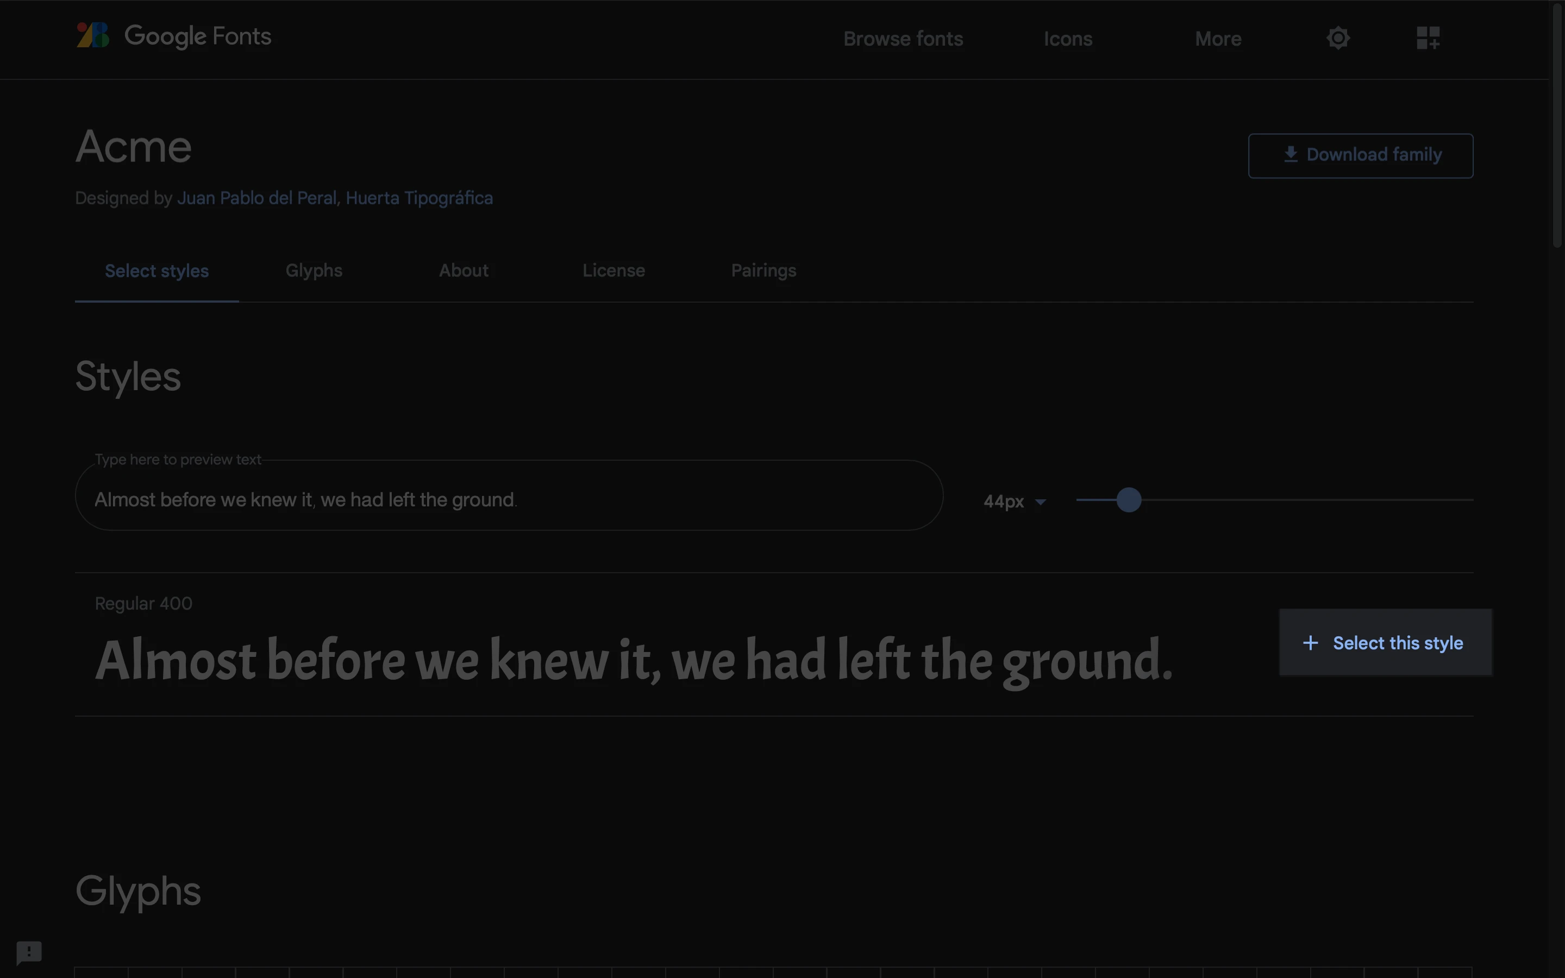1565x978 pixels.
Task: Open the More menu in header
Action: point(1218,39)
